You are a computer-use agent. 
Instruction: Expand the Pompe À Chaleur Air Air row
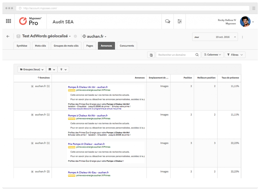click(x=32, y=86)
